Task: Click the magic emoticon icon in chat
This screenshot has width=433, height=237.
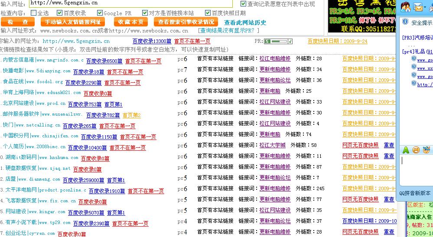Action: [426, 150]
